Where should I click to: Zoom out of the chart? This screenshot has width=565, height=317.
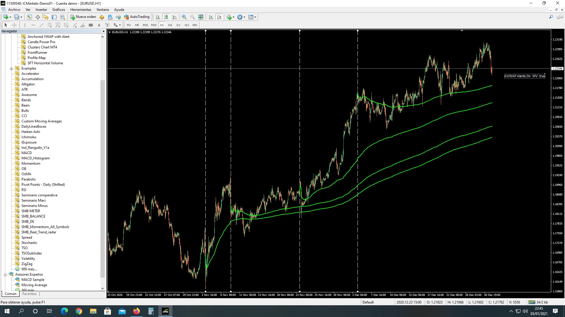[192, 17]
